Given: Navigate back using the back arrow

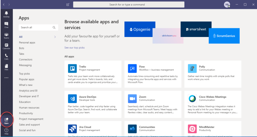Looking at the screenshot, I should tap(3, 5).
